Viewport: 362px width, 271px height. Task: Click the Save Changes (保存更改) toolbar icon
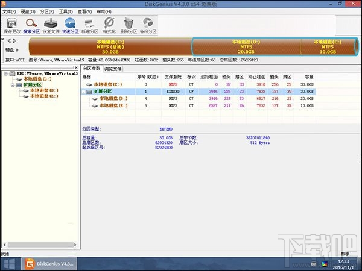point(12,25)
